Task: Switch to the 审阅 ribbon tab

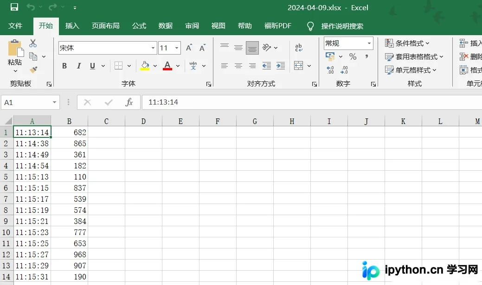Action: (x=192, y=26)
